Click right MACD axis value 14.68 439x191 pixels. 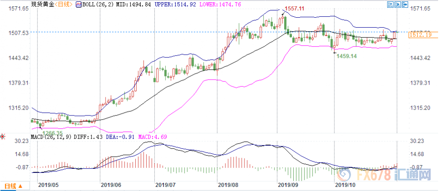417,154
